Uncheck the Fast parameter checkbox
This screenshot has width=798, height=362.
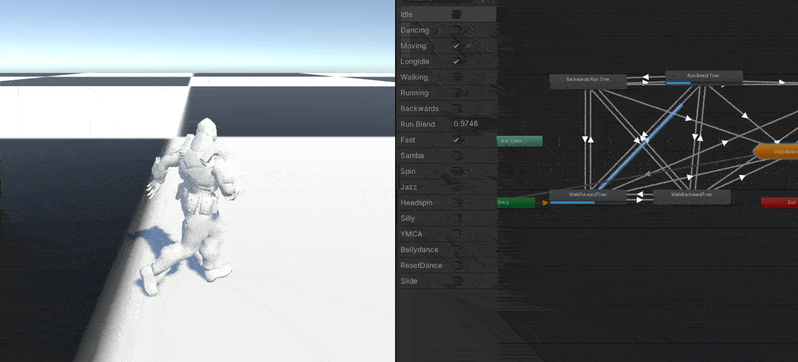pyautogui.click(x=457, y=139)
